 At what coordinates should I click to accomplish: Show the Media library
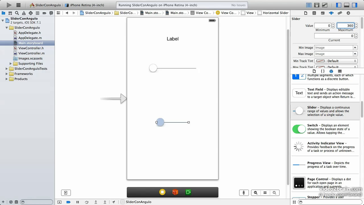click(x=340, y=71)
